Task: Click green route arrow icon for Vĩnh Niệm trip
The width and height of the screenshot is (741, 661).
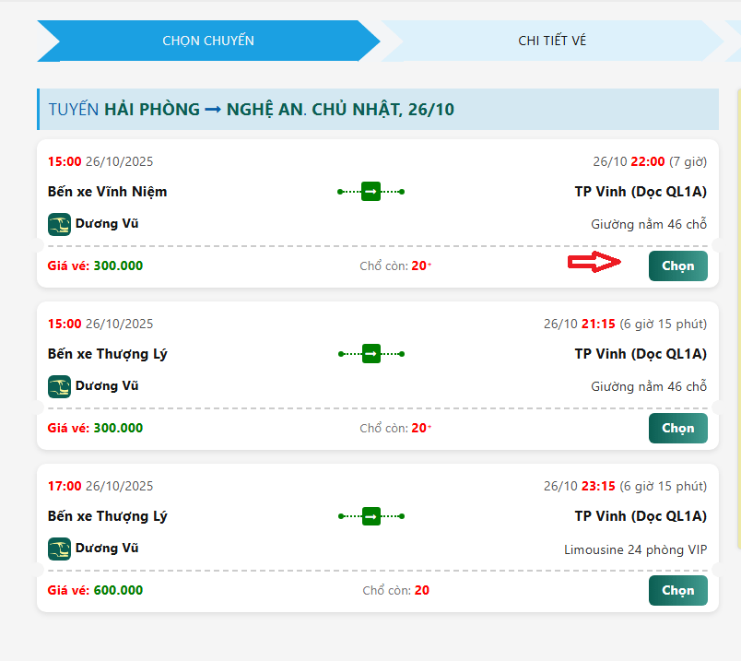Action: coord(371,192)
